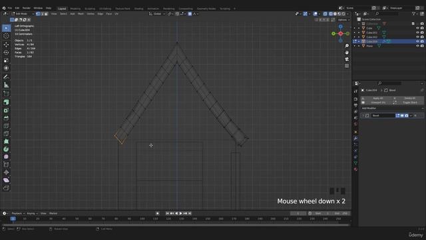Image resolution: width=426 pixels, height=240 pixels.
Task: Switch to Sculpting workspace tab
Action: pyautogui.click(x=90, y=9)
